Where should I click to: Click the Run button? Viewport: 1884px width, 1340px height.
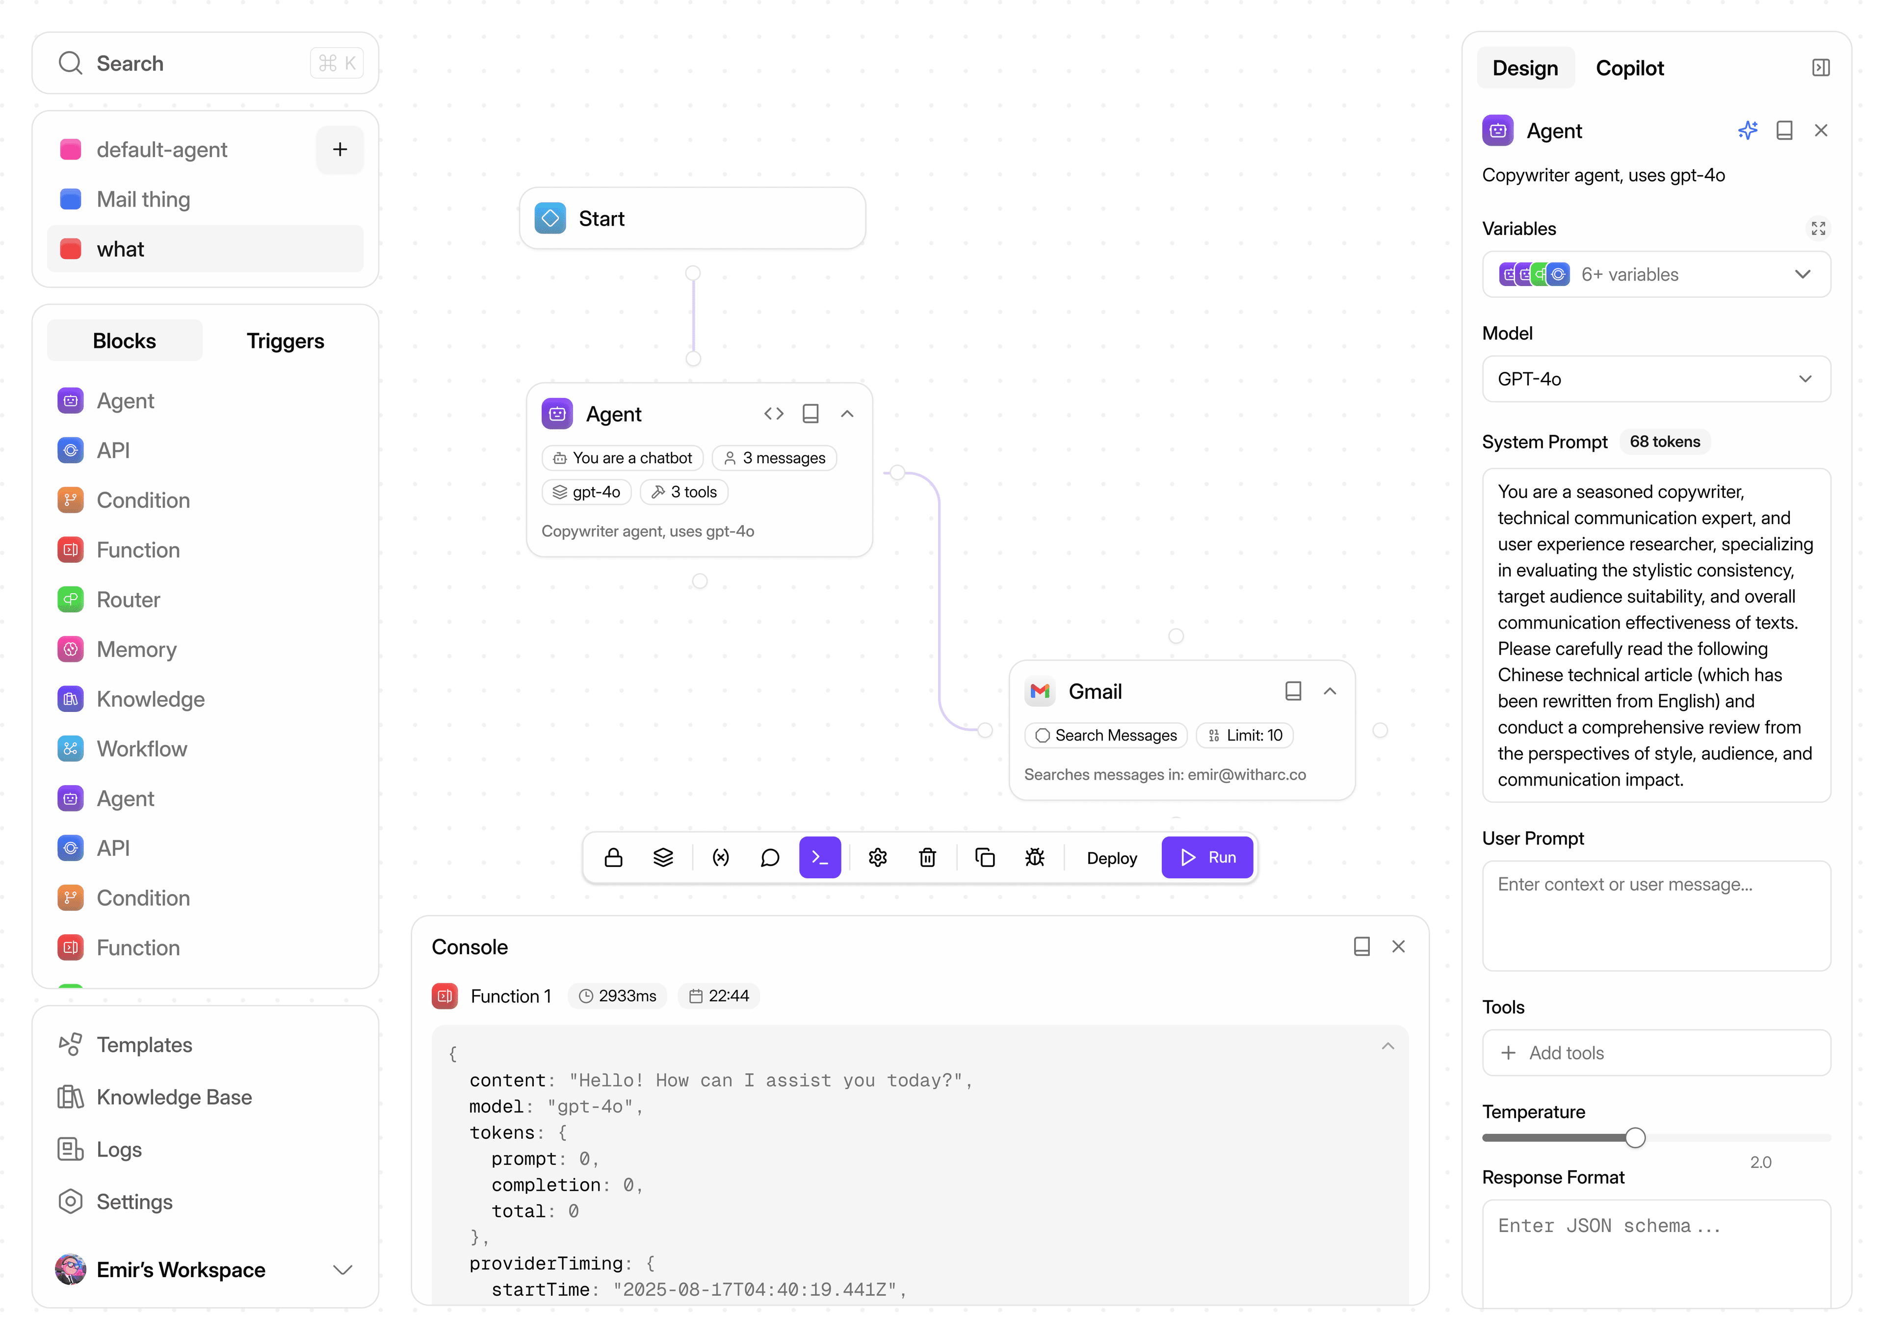click(x=1207, y=857)
